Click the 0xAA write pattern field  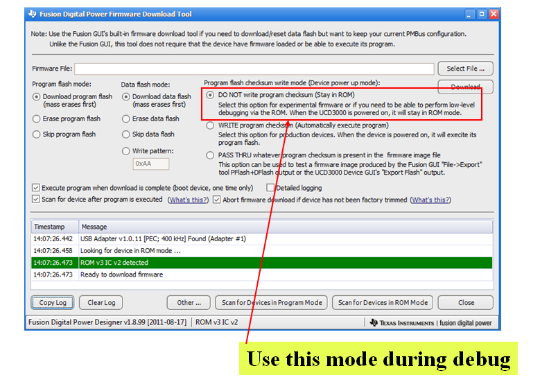coord(151,164)
